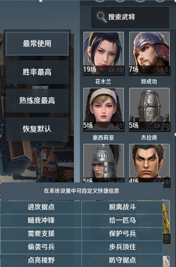This screenshot has width=176, height=267.
Task: Sort heroes by 胜率最高
Action: (x=37, y=72)
